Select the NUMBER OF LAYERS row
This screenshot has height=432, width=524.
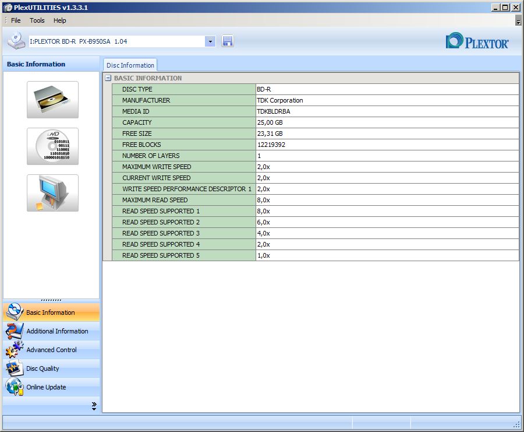(316, 156)
